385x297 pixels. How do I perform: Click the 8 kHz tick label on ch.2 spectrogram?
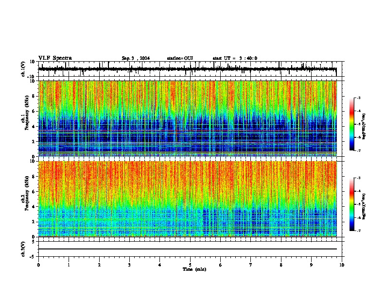(34, 177)
